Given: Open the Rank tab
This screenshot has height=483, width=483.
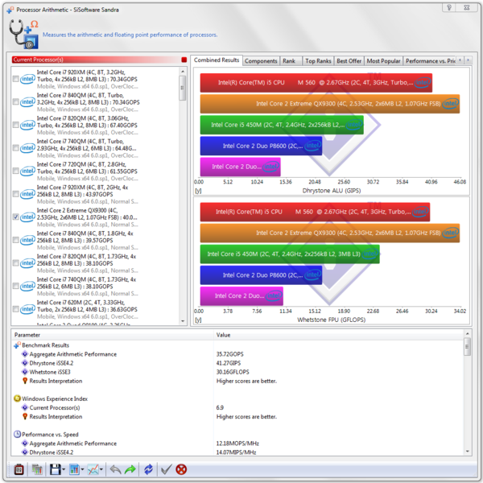Looking at the screenshot, I should (289, 61).
